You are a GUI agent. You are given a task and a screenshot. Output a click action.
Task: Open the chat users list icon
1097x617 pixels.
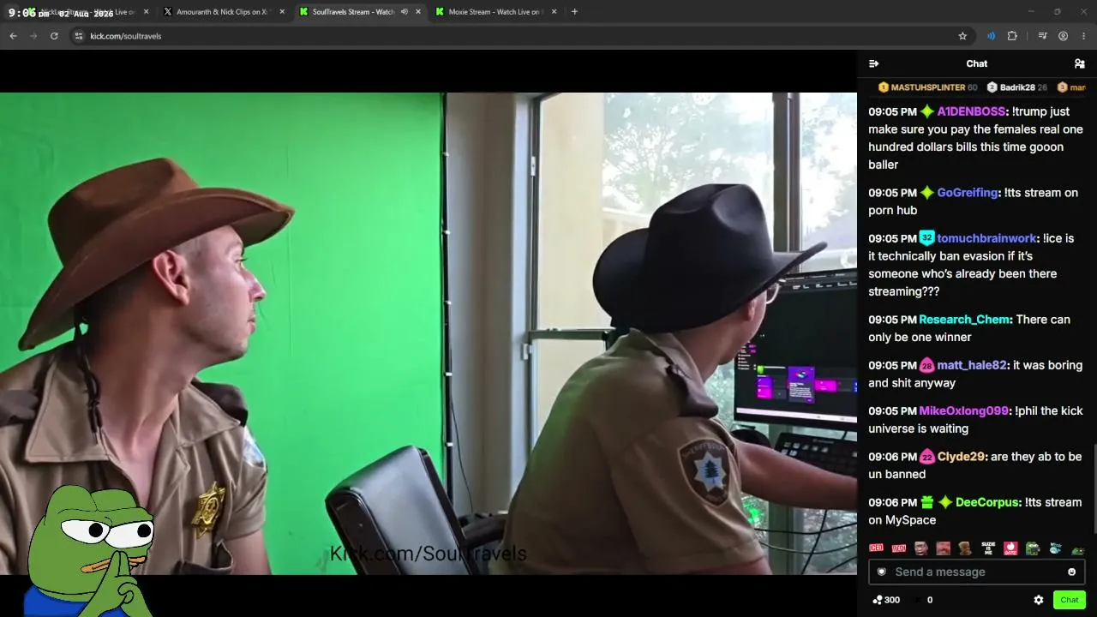(x=1079, y=63)
